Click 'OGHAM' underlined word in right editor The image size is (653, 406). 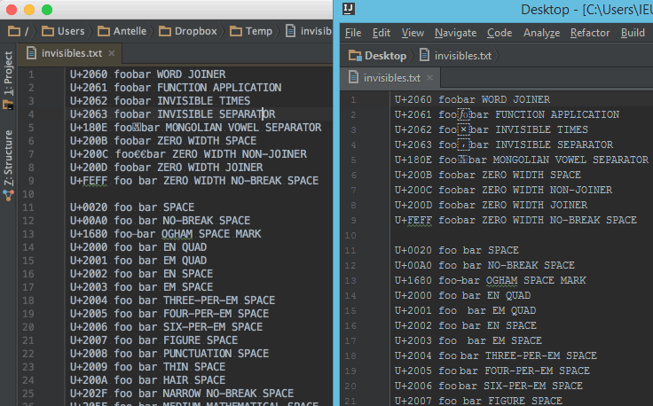click(502, 281)
